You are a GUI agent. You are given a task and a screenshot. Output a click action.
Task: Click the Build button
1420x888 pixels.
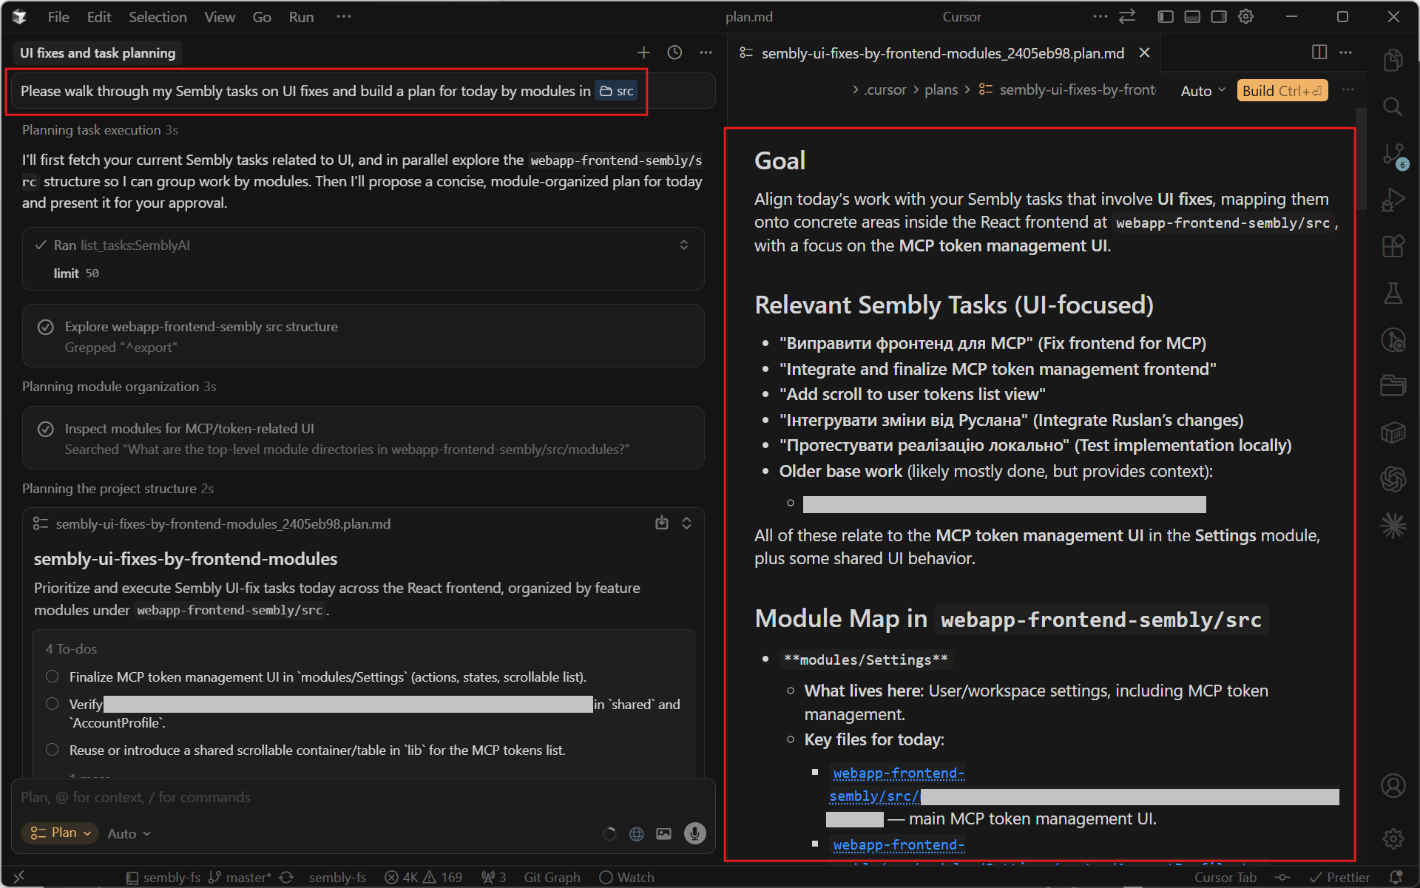[x=1282, y=90]
